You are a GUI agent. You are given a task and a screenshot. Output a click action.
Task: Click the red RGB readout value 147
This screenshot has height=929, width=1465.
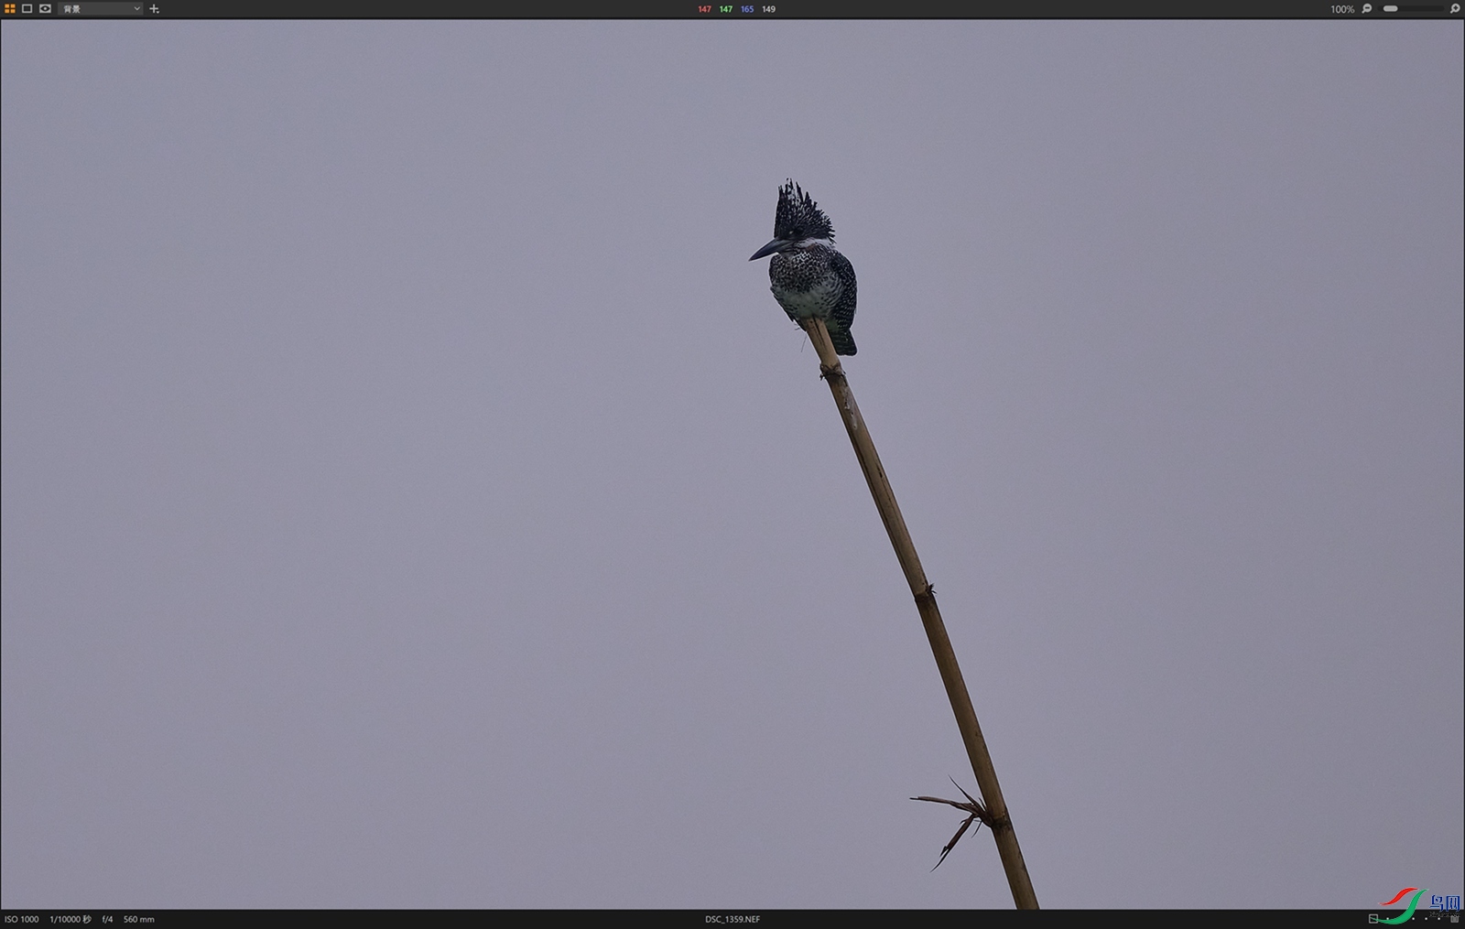coord(704,9)
